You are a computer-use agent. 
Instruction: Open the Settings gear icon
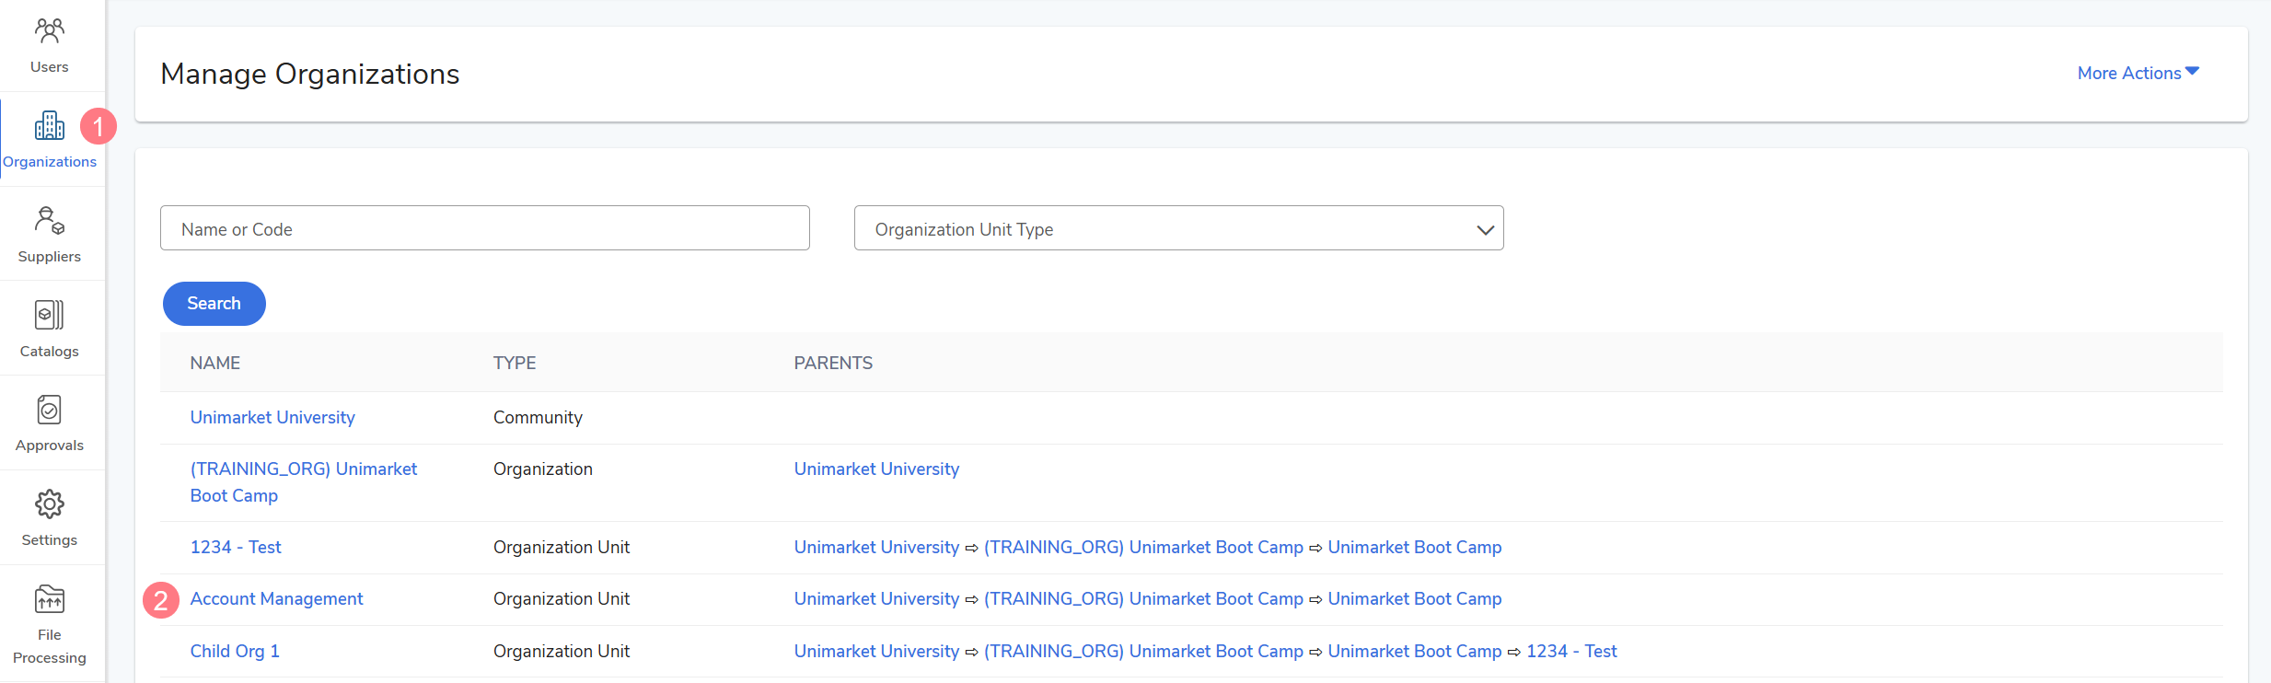[50, 504]
